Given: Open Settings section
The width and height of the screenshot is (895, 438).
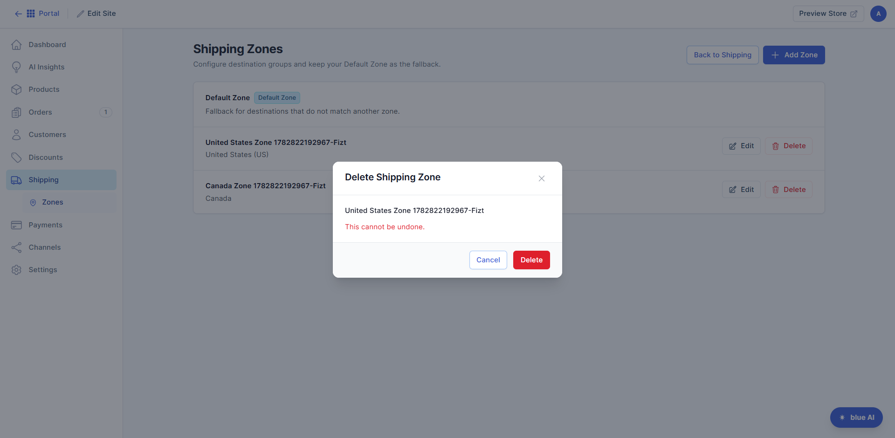Looking at the screenshot, I should [61, 270].
